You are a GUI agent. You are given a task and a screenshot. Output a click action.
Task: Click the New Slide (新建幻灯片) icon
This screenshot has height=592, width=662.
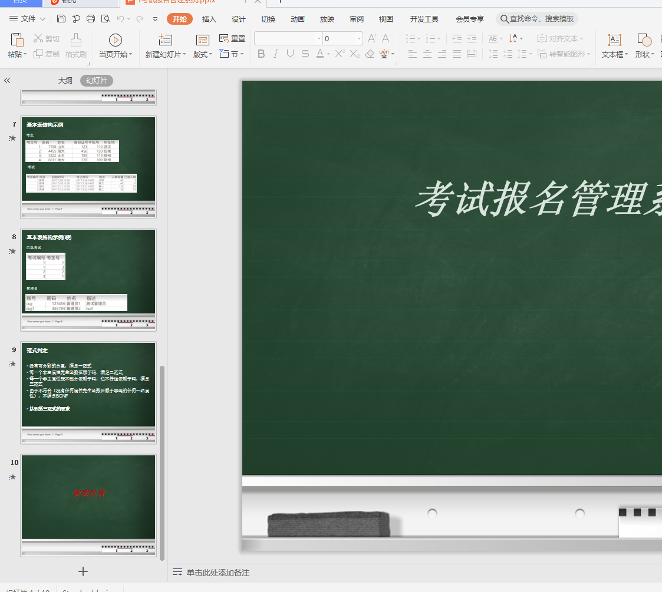165,40
